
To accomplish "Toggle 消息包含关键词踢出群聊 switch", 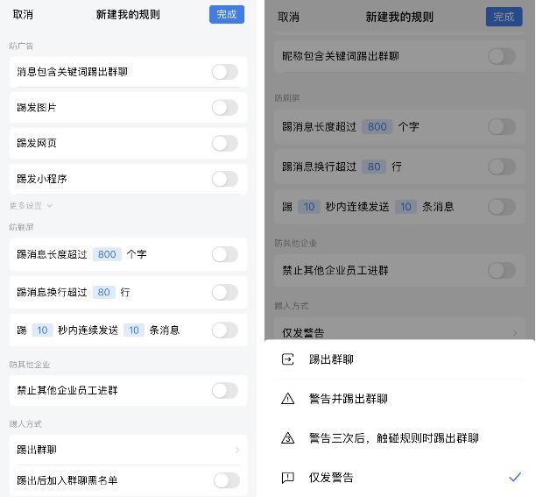I will coord(224,72).
